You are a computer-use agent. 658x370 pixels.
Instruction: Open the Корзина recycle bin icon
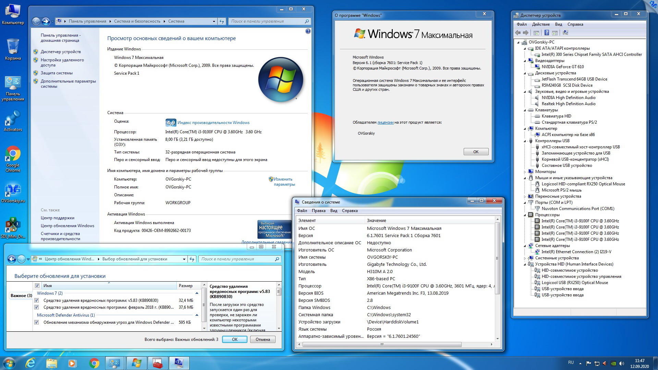[x=13, y=49]
